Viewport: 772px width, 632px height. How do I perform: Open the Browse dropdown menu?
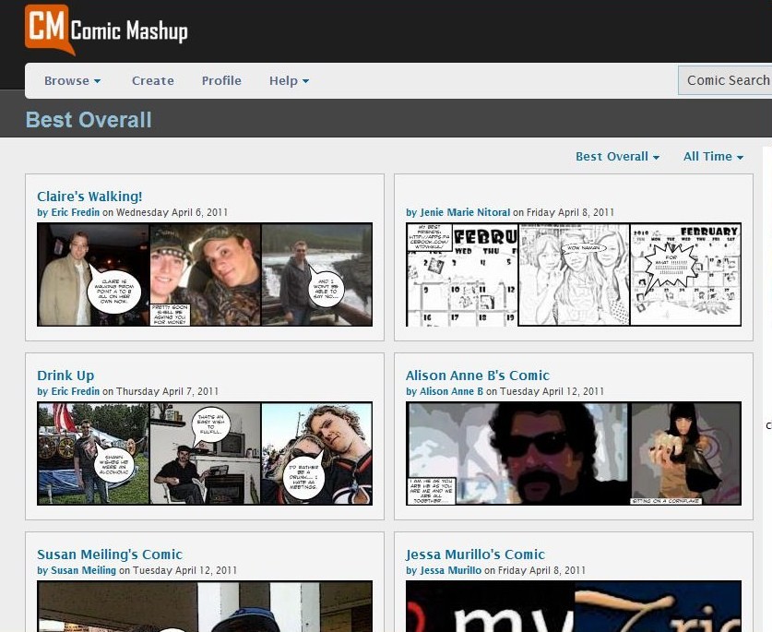[72, 81]
